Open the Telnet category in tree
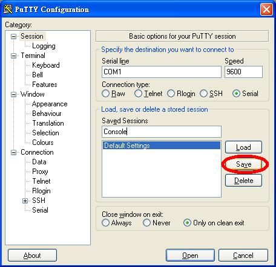This screenshot has height=267, width=276. 41,181
